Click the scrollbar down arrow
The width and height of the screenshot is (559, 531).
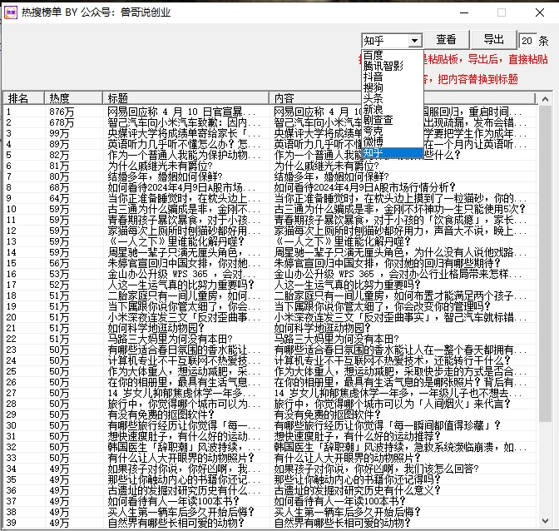pos(545,521)
